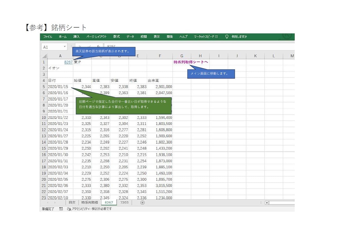Image resolution: width=340 pixels, height=239 pixels.
Task: Select the 開発 tab
Action: pos(170,37)
